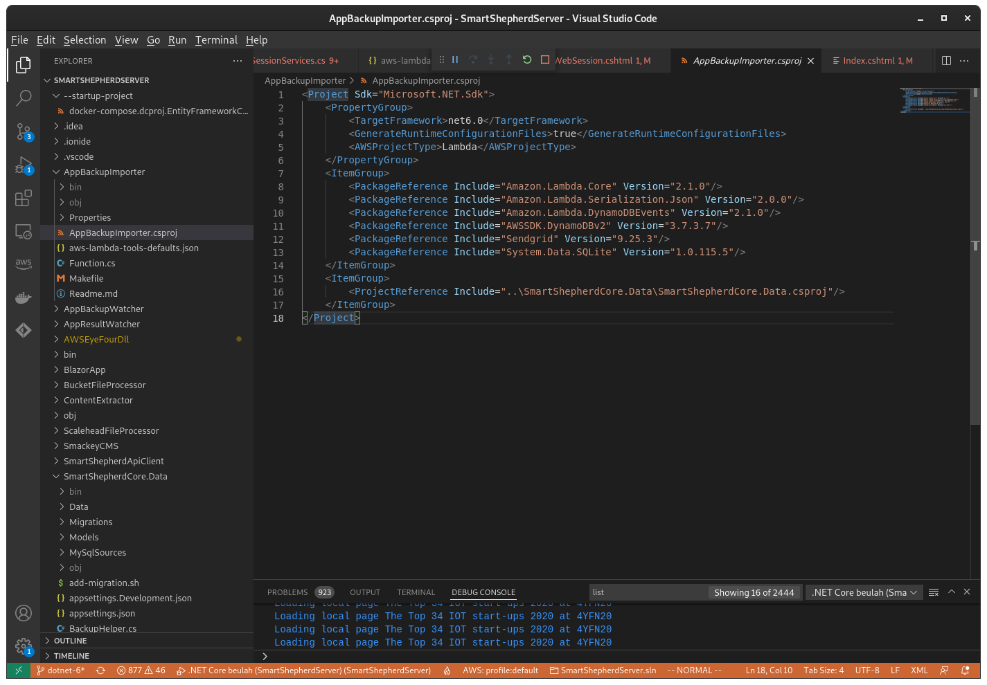The image size is (987, 685).
Task: Split the editor to the right
Action: tap(946, 61)
